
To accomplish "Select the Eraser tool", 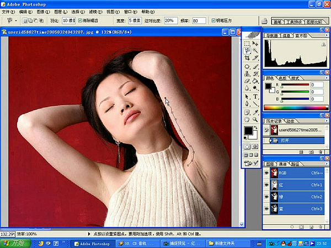I will (247, 81).
